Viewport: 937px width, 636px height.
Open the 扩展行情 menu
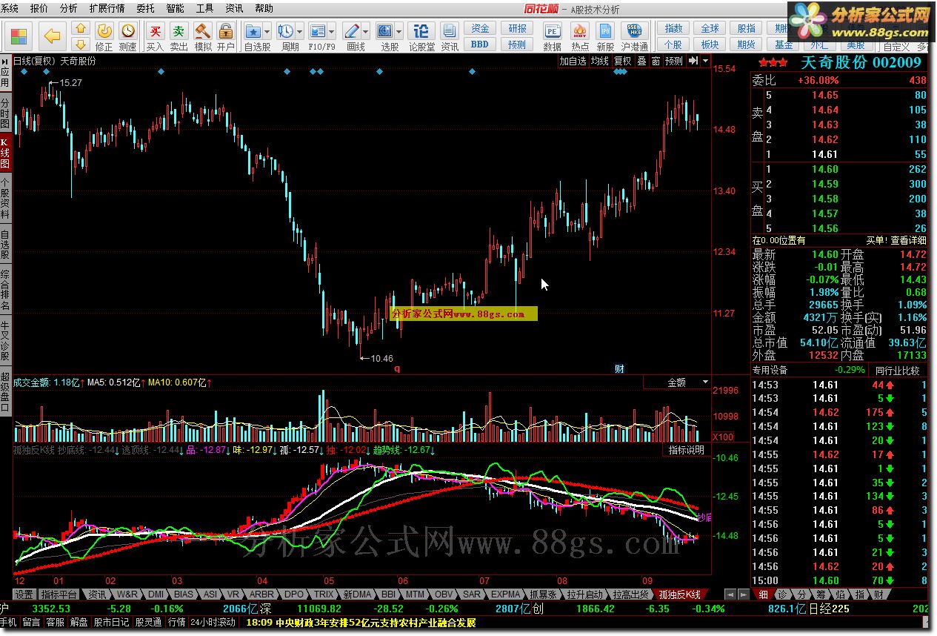coord(107,8)
